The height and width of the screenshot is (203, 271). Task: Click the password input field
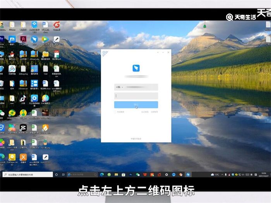(x=136, y=96)
